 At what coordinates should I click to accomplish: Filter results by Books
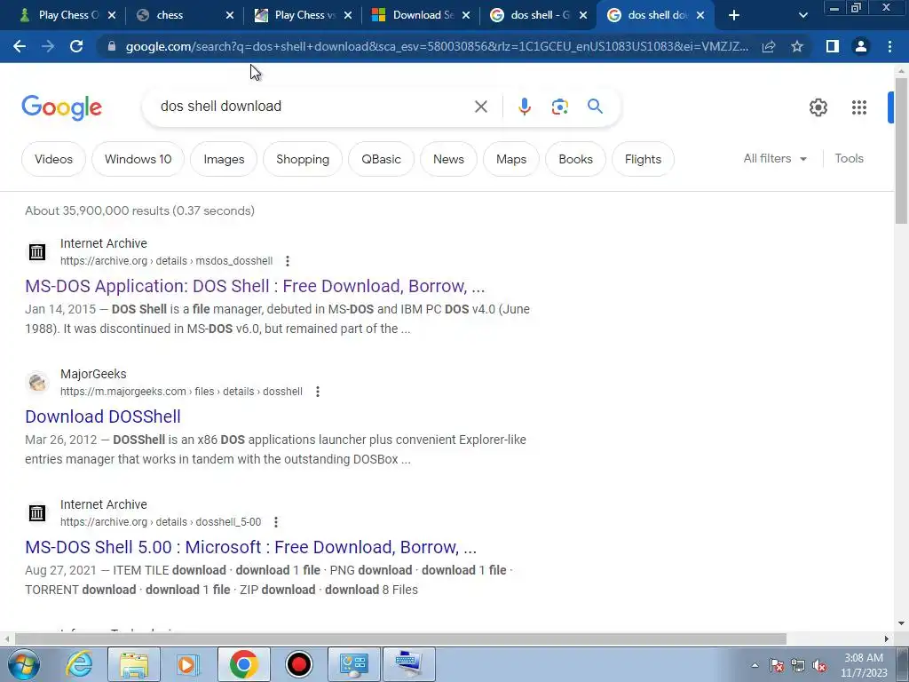coord(575,159)
